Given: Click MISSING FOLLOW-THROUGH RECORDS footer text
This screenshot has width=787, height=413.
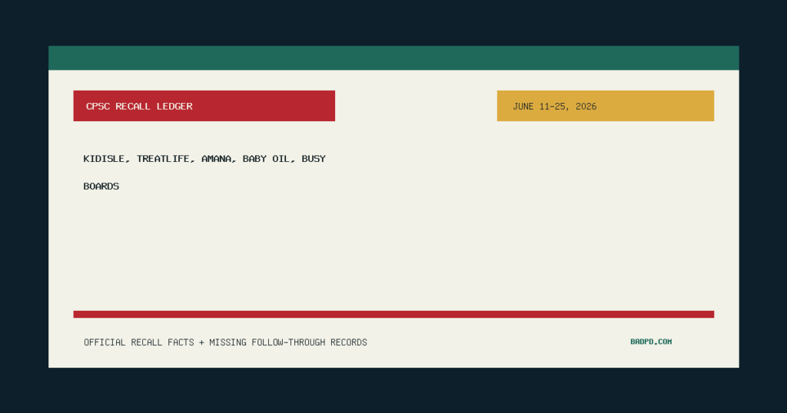Looking at the screenshot, I should 288,342.
